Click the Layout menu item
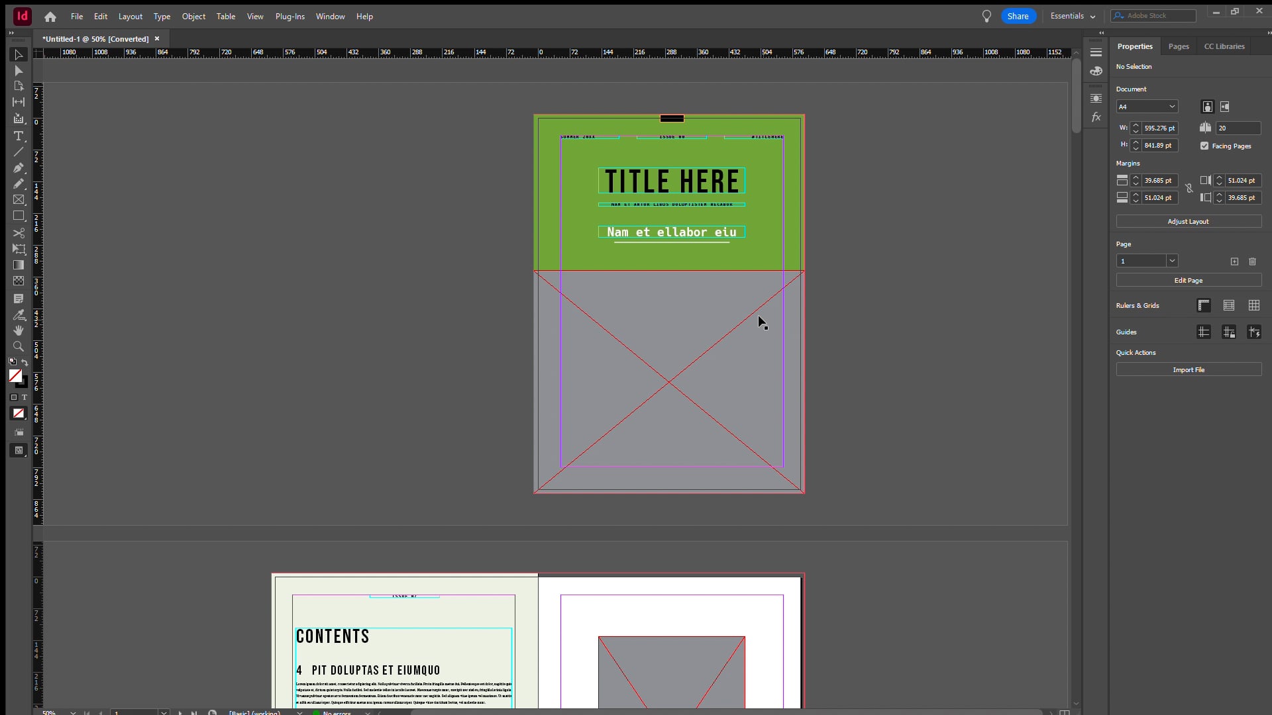Screen dimensions: 1272x715 tap(130, 16)
